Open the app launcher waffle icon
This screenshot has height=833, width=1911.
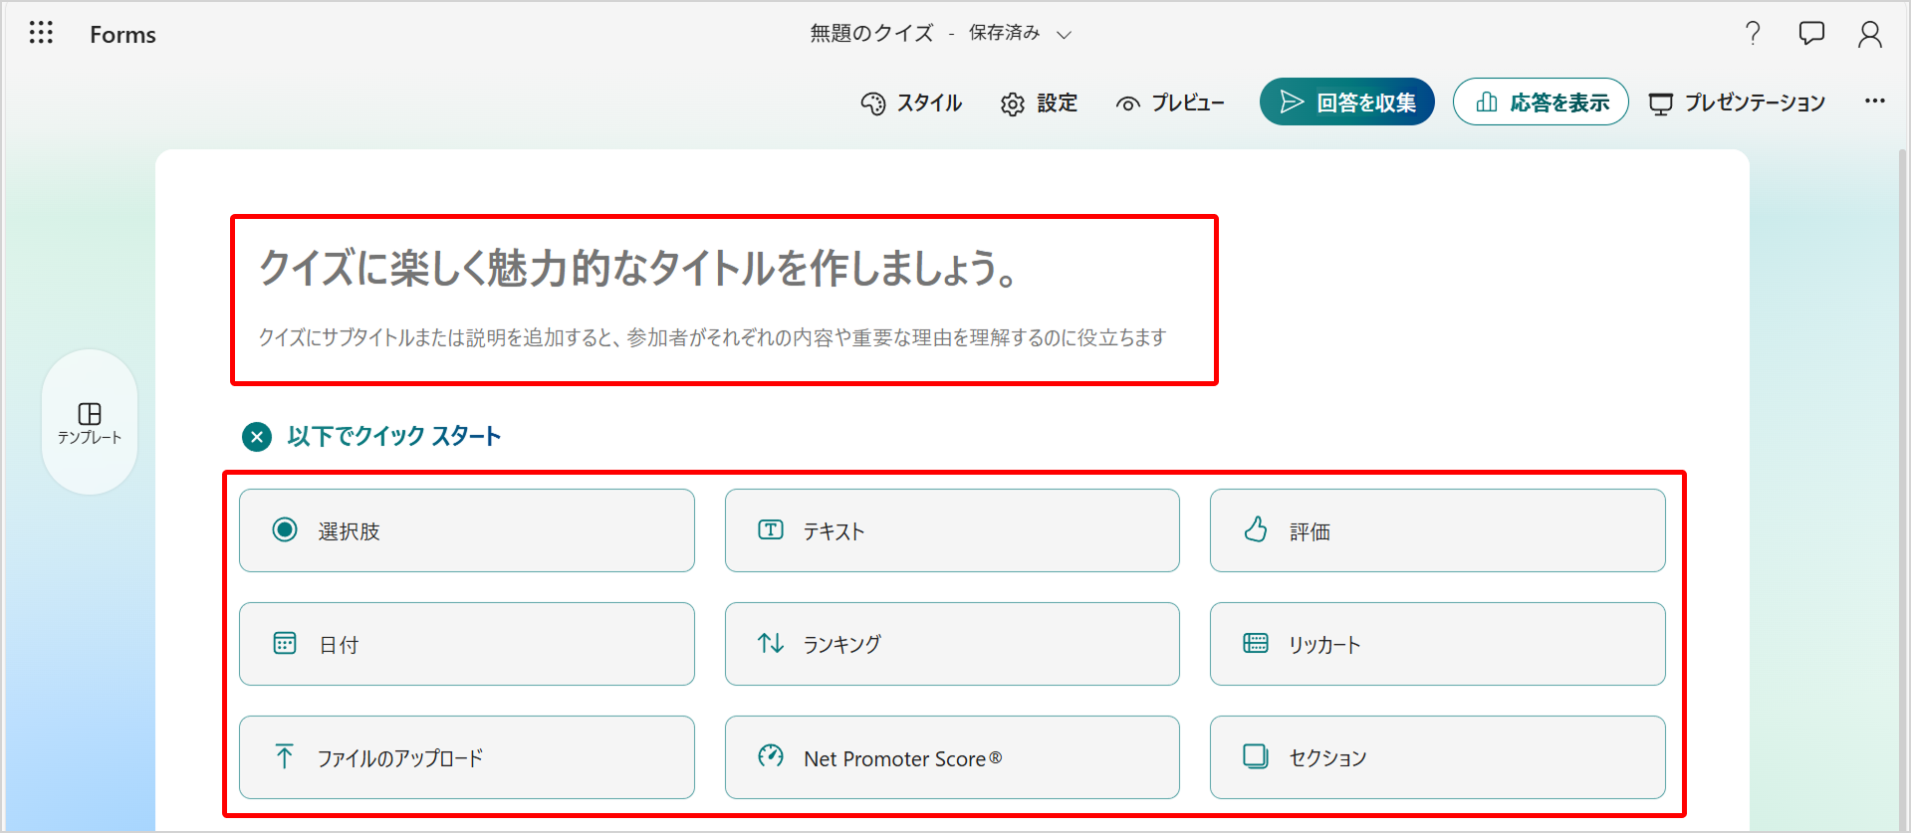[41, 33]
